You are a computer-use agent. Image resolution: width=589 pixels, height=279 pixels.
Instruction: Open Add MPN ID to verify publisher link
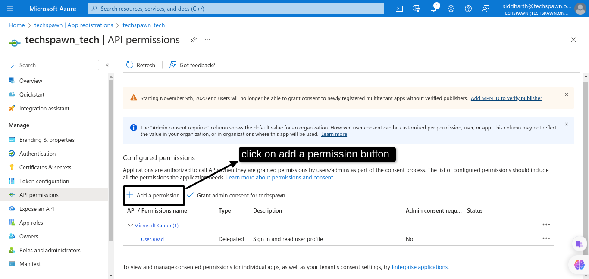(x=506, y=98)
